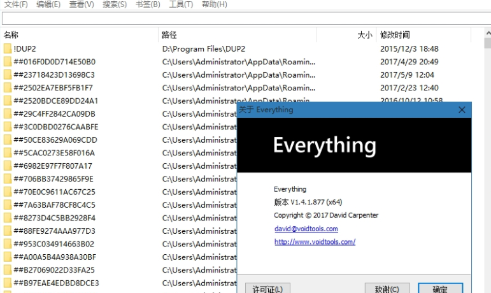Click folder icon of ##5CAC0273E58F016A
This screenshot has height=293, width=491.
click(8, 153)
